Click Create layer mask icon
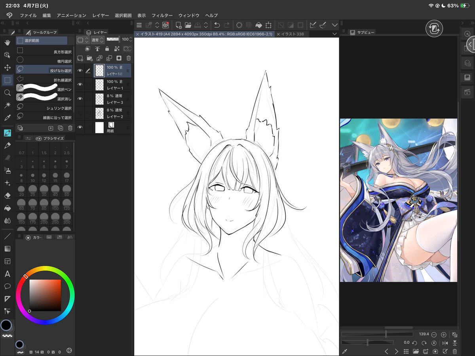The image size is (475, 356). pos(118,58)
